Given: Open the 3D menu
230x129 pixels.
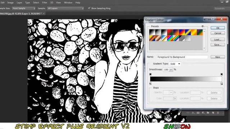Looking at the screenshot, I should 52,3.
